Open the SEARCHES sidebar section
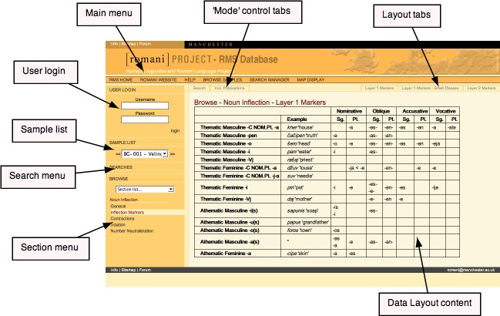The height and width of the screenshot is (316, 500). 121,167
